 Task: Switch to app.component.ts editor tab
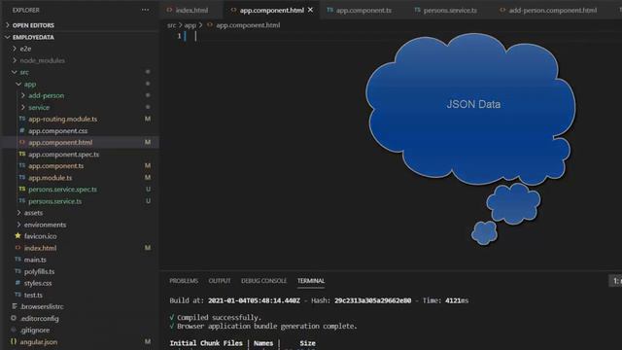363,11
